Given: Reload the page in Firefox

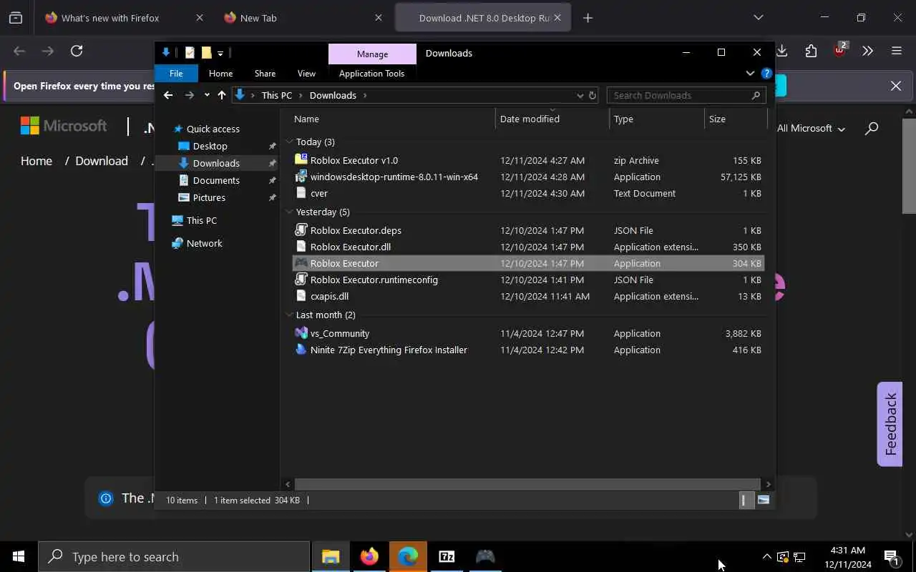Looking at the screenshot, I should pyautogui.click(x=77, y=51).
